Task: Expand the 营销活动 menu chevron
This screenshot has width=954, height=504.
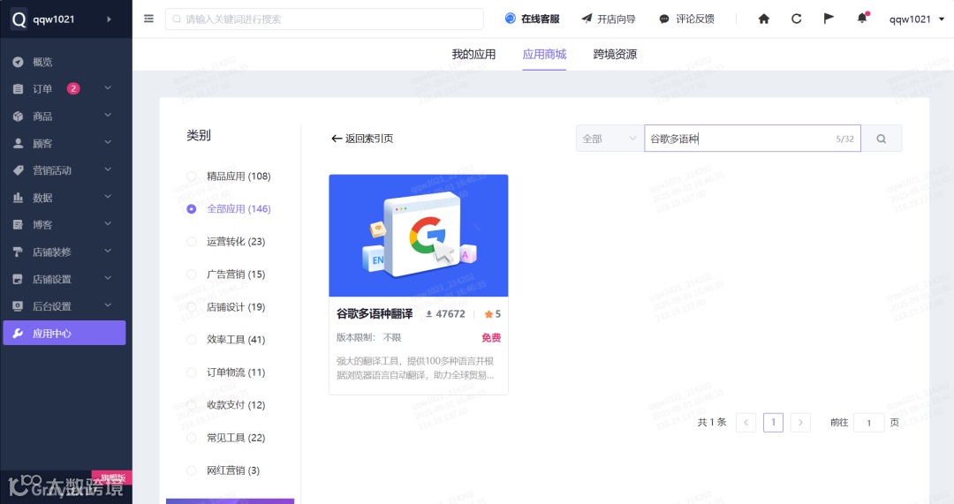Action: 108,169
